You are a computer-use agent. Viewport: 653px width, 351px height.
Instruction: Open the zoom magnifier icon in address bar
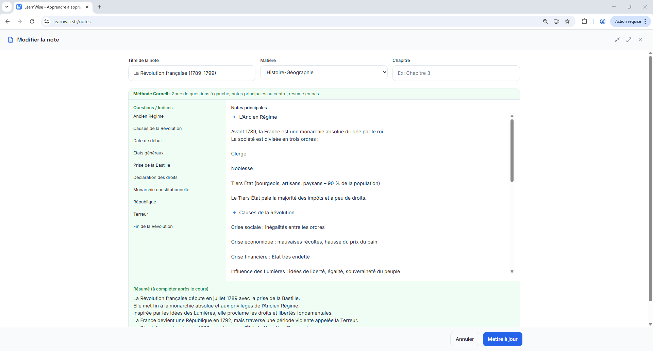[x=545, y=21]
